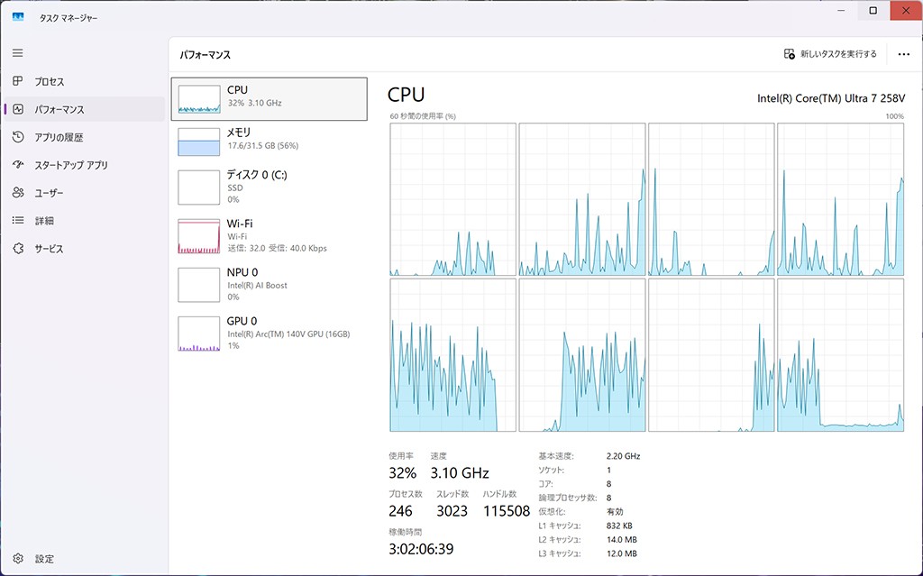The width and height of the screenshot is (923, 576).
Task: Open the プロセス page icon
Action: 18,82
